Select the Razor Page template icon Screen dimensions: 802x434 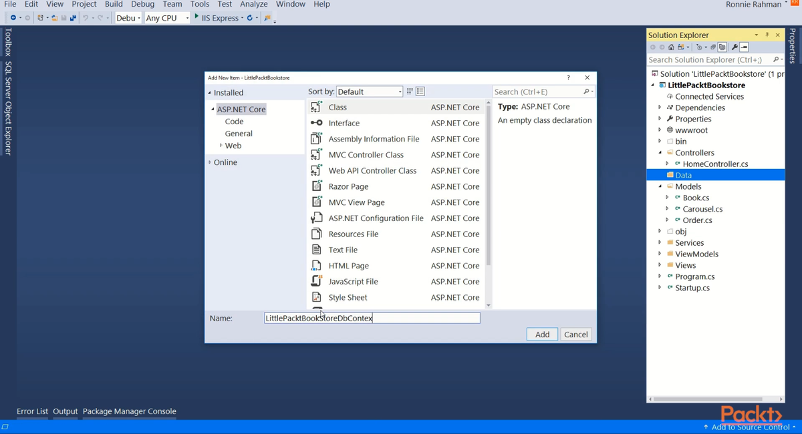[x=317, y=186]
